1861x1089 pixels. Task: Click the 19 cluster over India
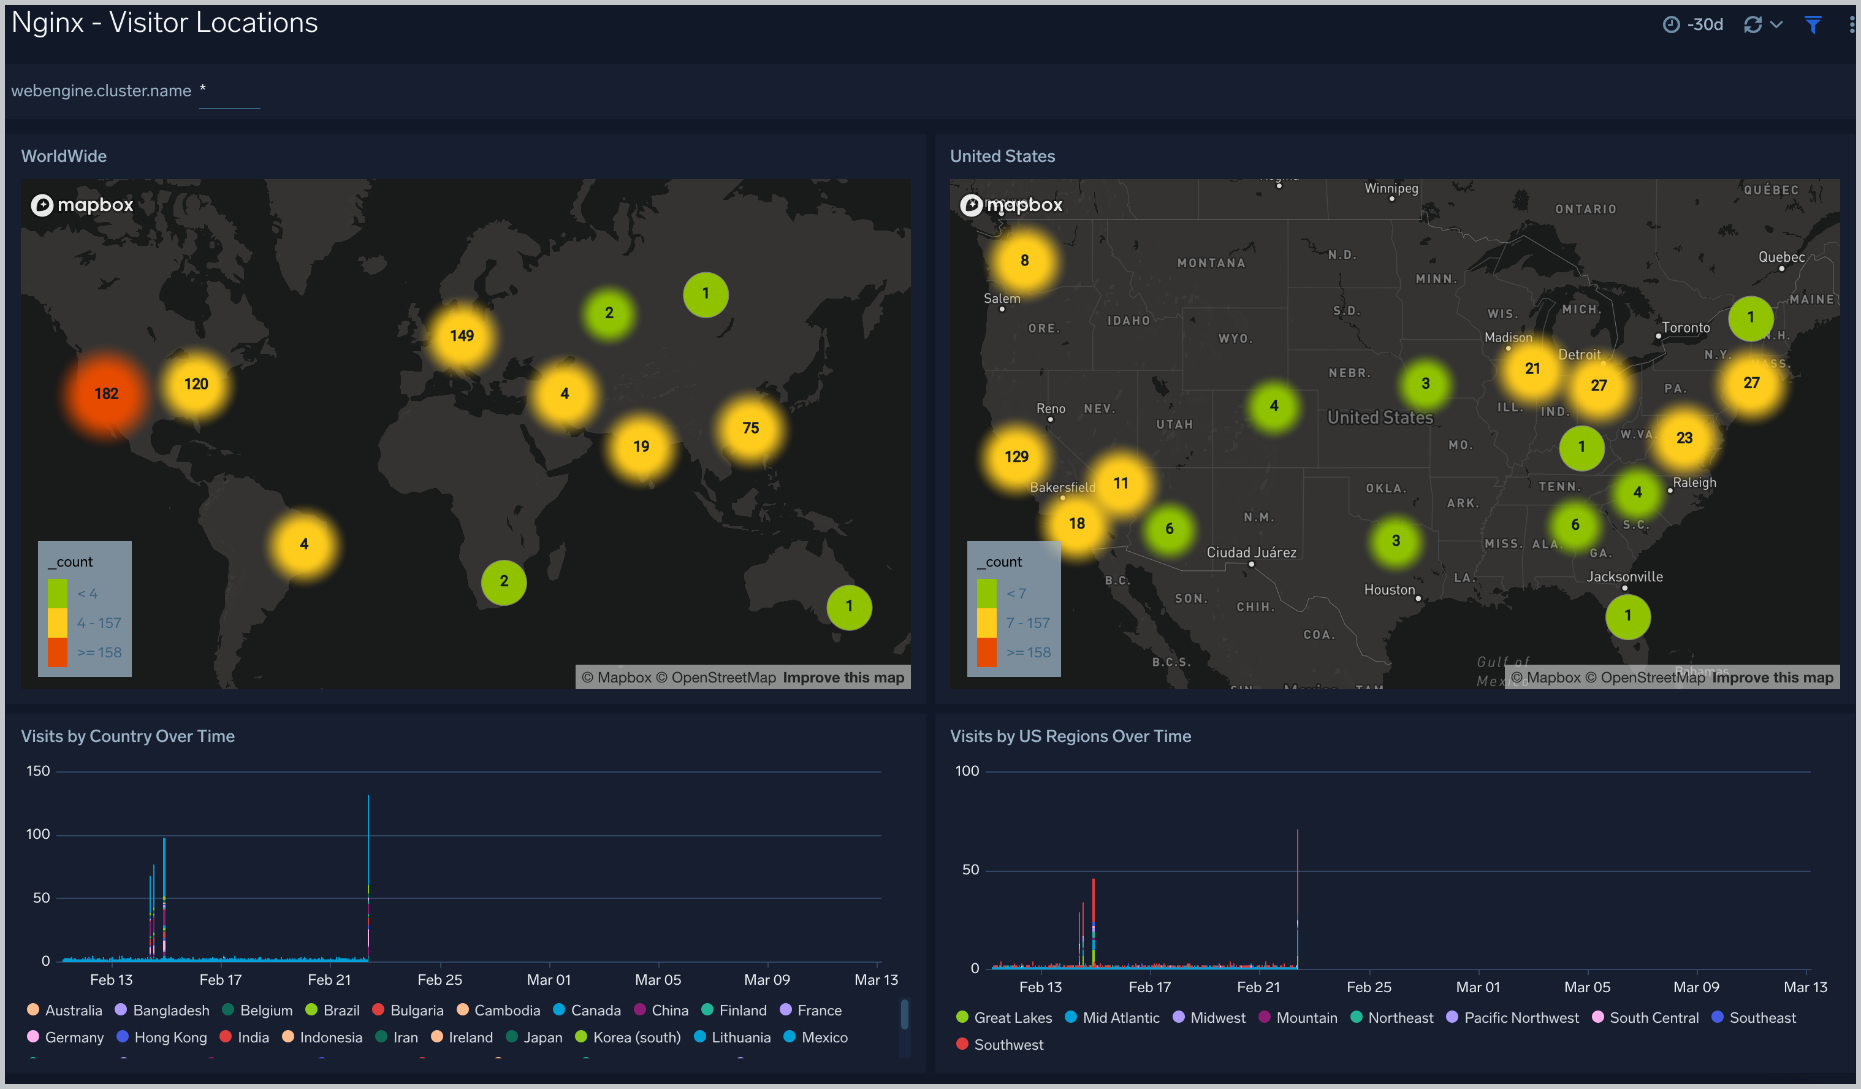point(641,447)
